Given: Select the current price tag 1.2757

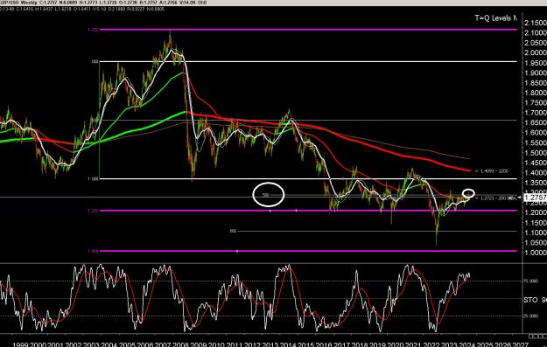Looking at the screenshot, I should 536,198.
